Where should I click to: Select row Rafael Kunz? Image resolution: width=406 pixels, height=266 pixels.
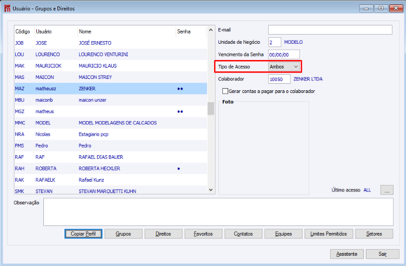click(x=111, y=179)
